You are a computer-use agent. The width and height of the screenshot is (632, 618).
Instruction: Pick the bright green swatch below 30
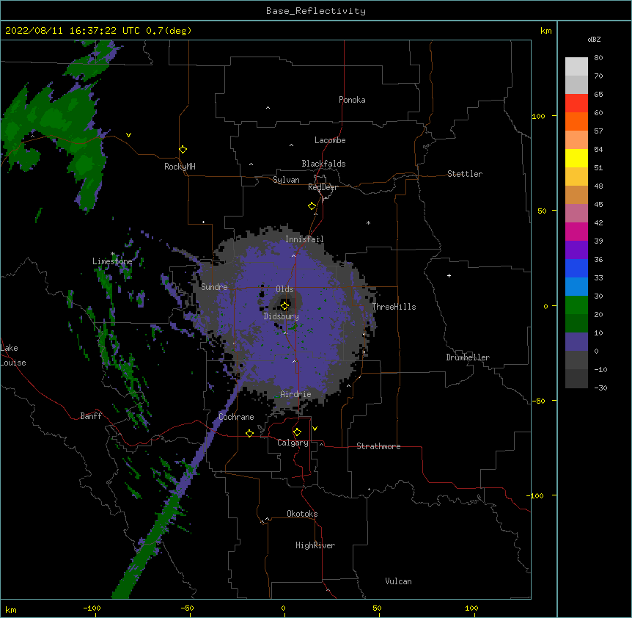576,305
